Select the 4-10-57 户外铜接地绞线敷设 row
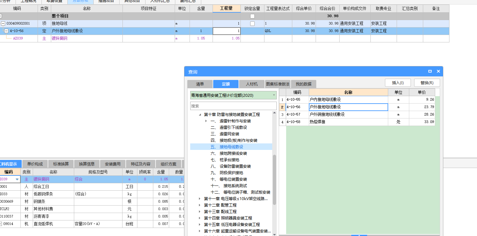 click(x=357, y=115)
